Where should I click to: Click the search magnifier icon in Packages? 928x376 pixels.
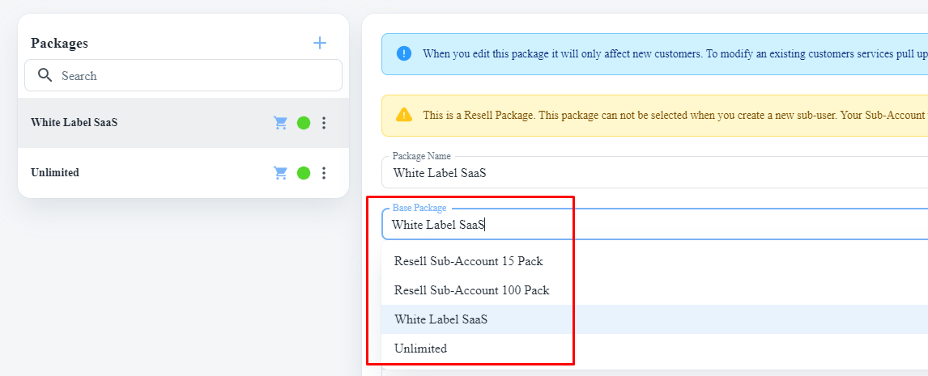(x=45, y=76)
